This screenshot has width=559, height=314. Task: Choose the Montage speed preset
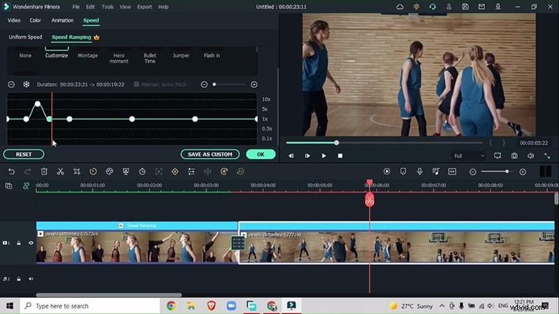pyautogui.click(x=88, y=56)
